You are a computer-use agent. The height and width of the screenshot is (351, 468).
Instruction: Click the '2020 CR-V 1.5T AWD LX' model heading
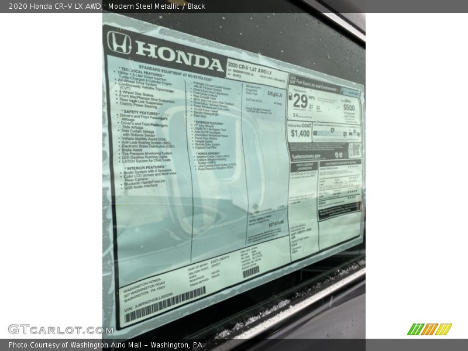pos(250,68)
